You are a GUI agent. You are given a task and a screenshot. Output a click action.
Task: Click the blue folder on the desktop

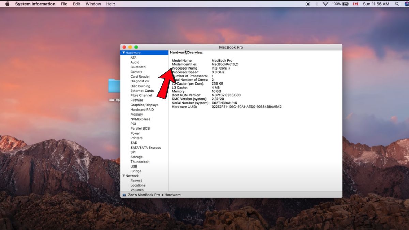coord(115,86)
